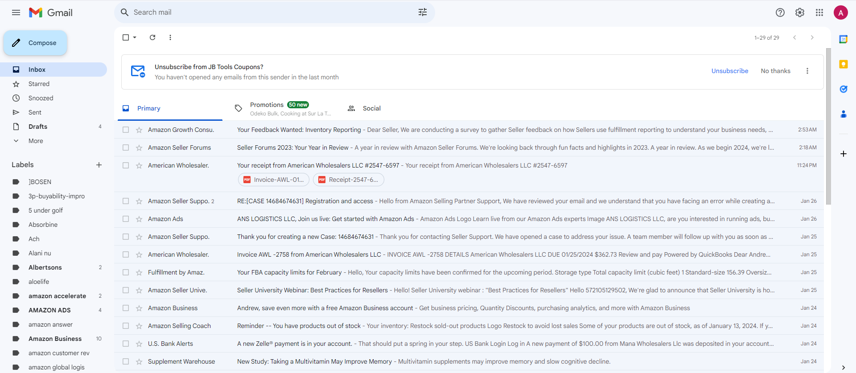This screenshot has width=856, height=373.
Task: Open the toolbar More options menu
Action: click(170, 37)
